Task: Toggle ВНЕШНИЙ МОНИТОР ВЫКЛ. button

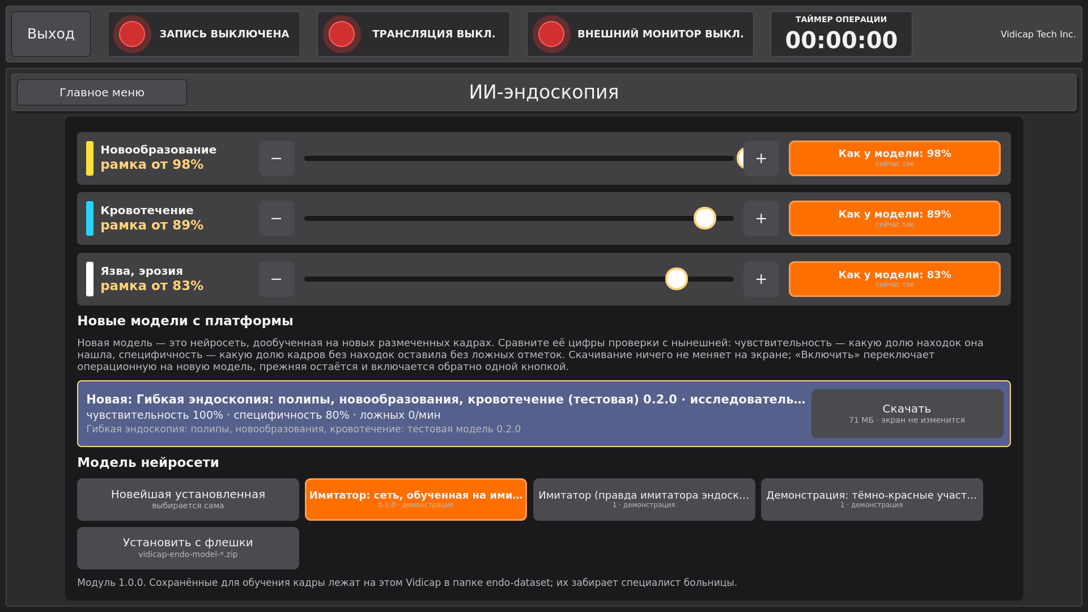Action: [x=640, y=34]
